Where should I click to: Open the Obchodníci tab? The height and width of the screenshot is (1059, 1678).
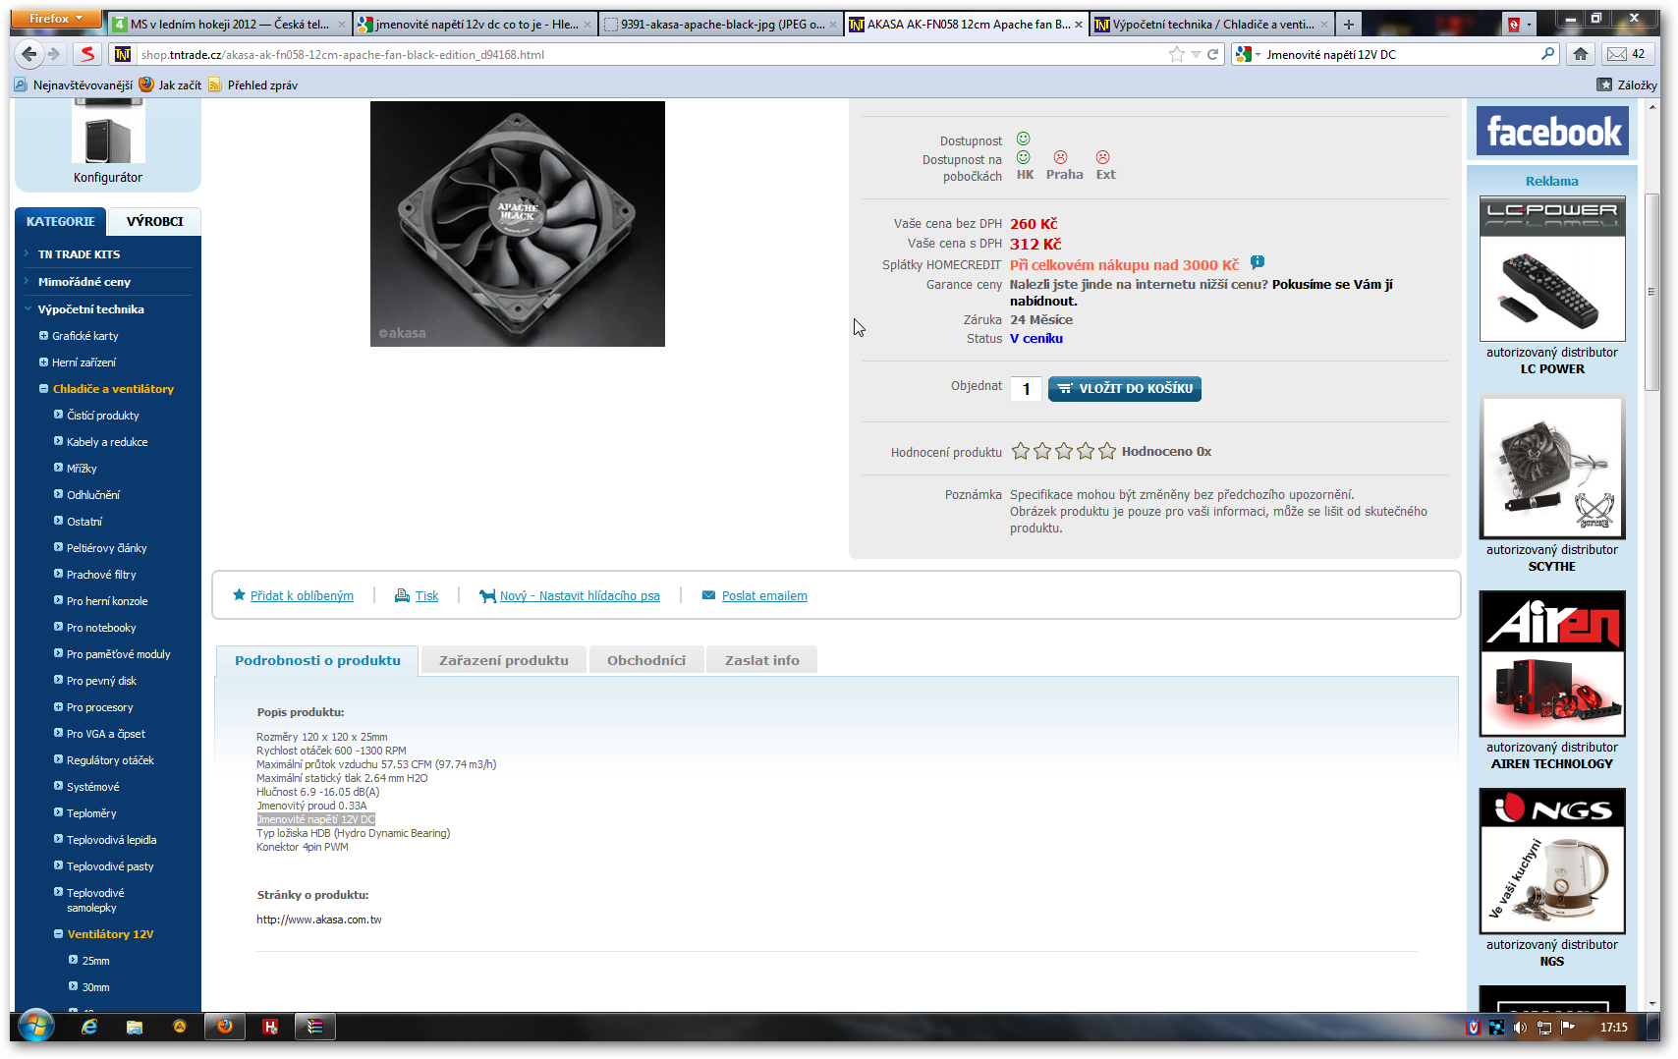646,660
